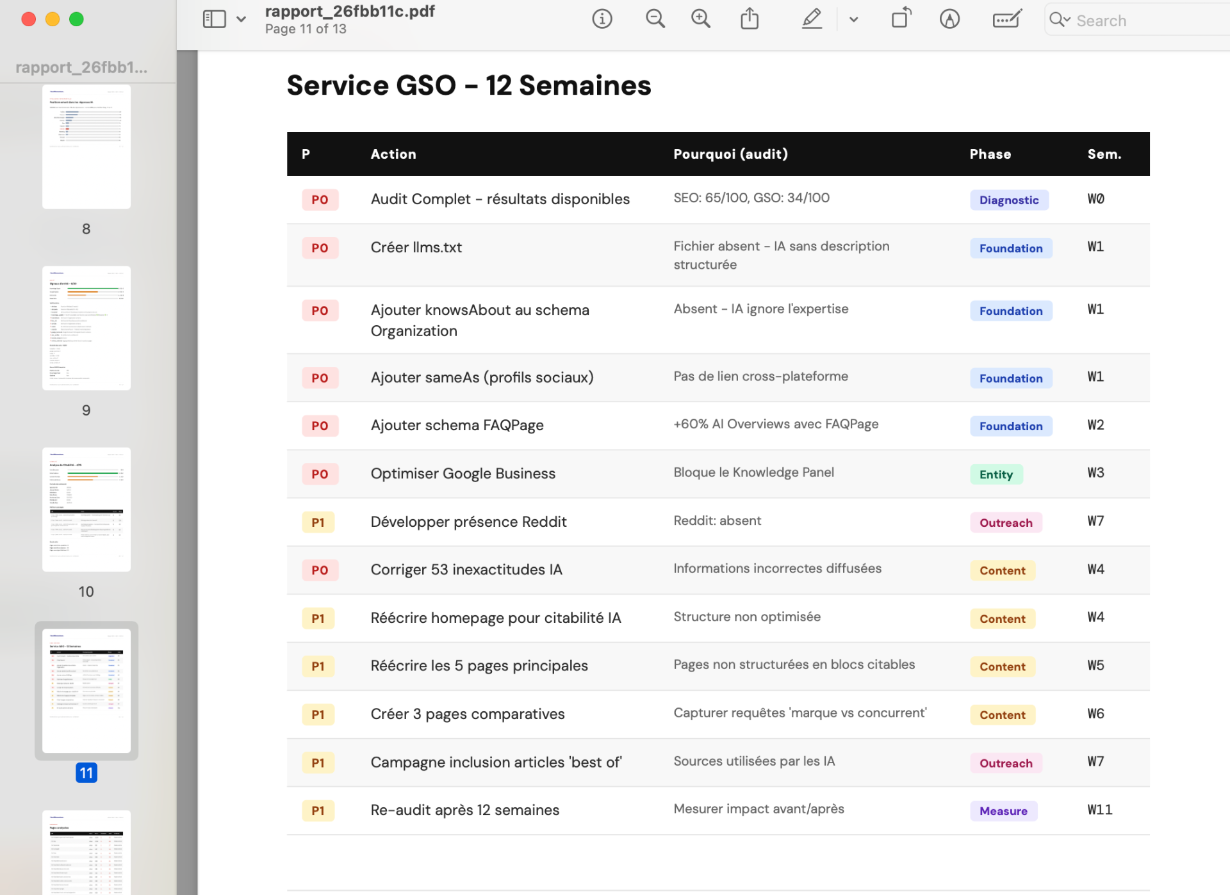Click 'Réécrire homepage pour citabilité IA'

[496, 618]
